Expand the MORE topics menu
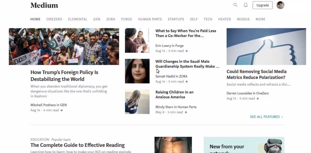This screenshot has height=153, width=311. [260, 19]
